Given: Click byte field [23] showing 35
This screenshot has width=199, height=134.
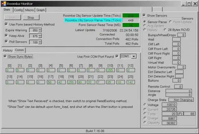Looking at the screenshot, I should point(110,82).
